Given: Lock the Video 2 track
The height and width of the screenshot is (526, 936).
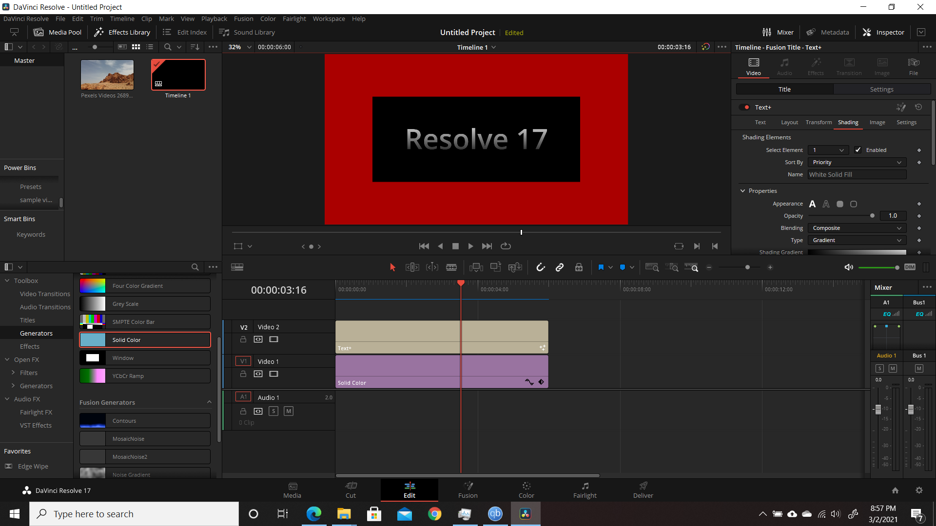Looking at the screenshot, I should tap(243, 339).
